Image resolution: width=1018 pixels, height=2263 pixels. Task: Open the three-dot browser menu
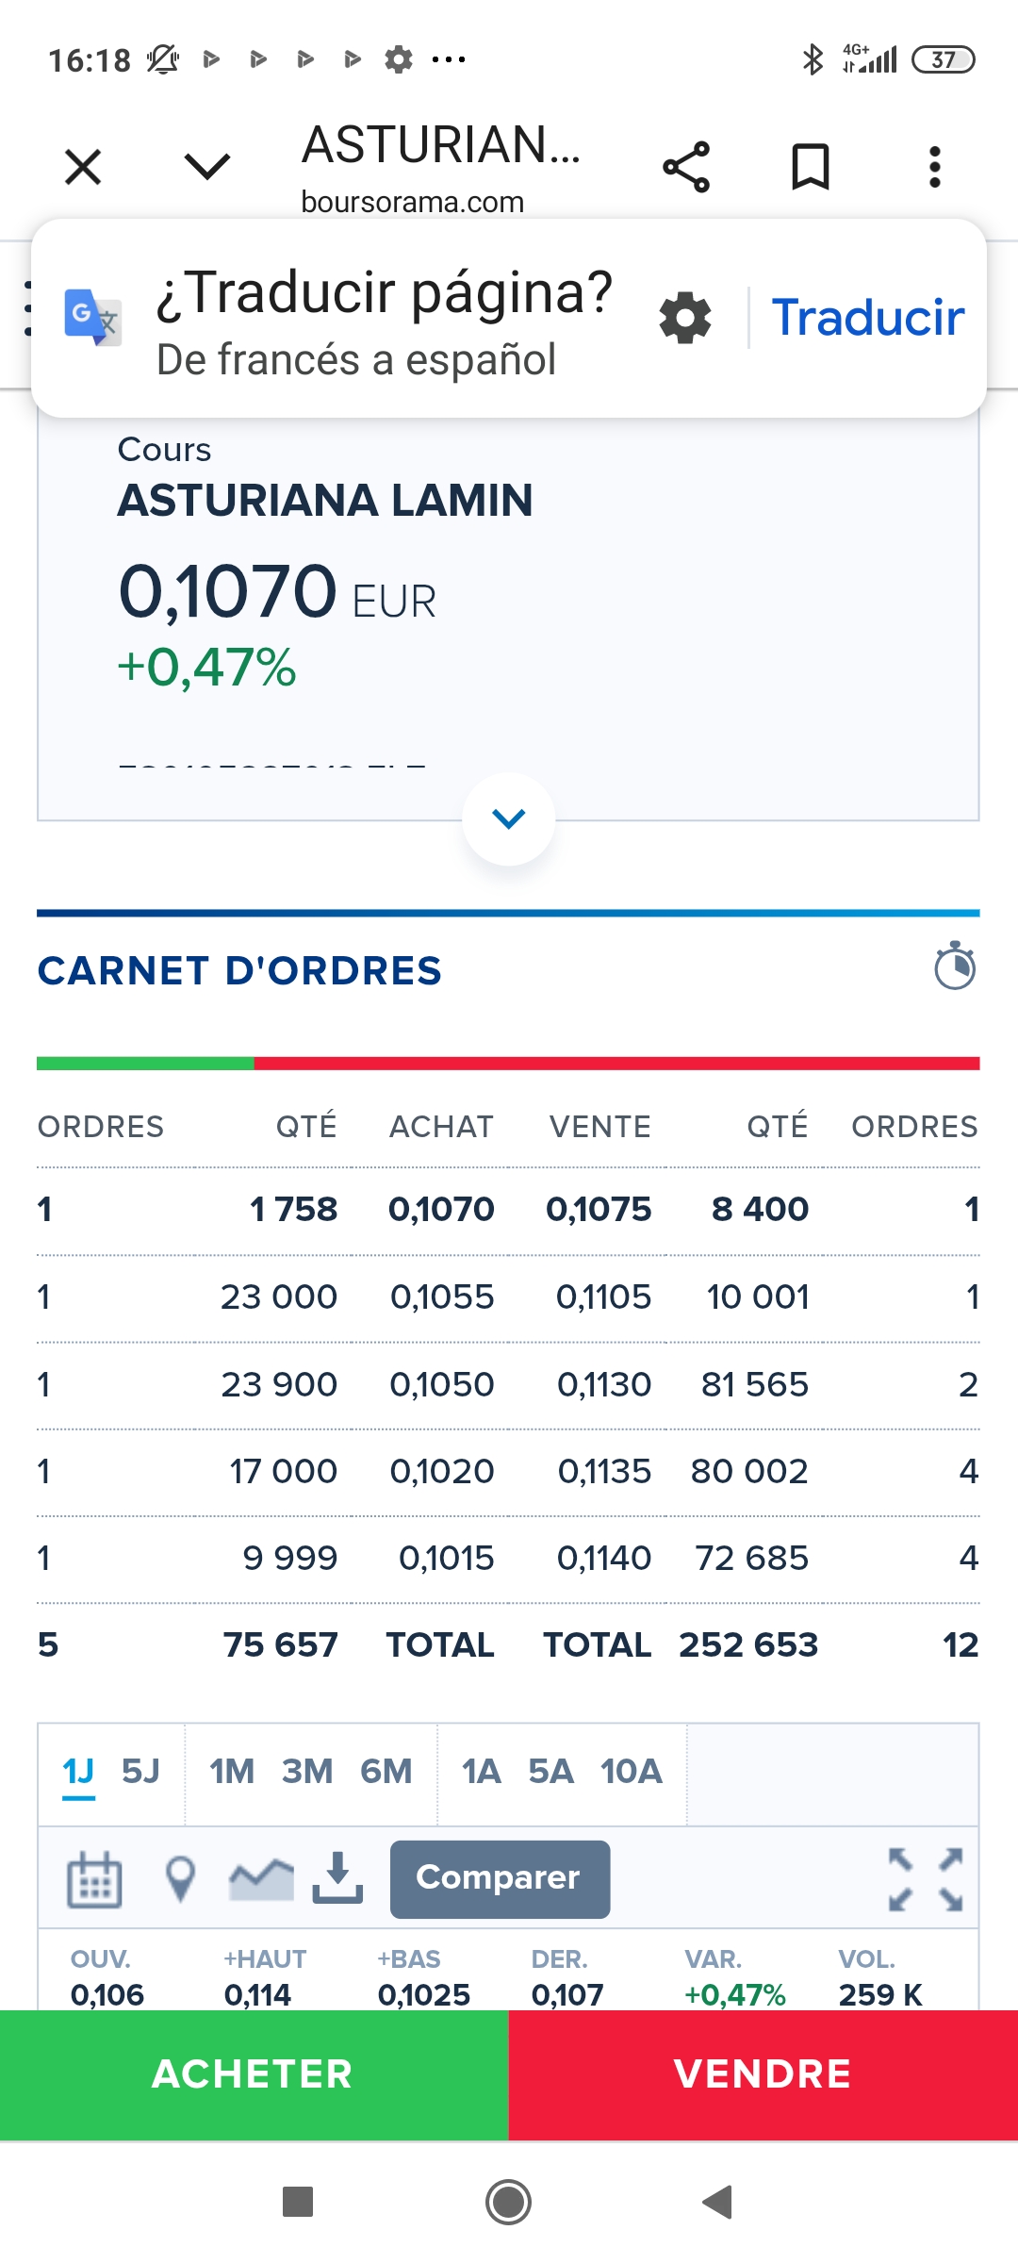click(x=934, y=168)
